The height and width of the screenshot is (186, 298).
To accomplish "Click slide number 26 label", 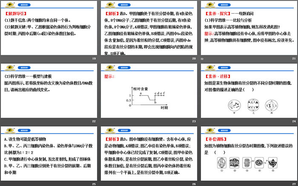I will coord(194,184).
